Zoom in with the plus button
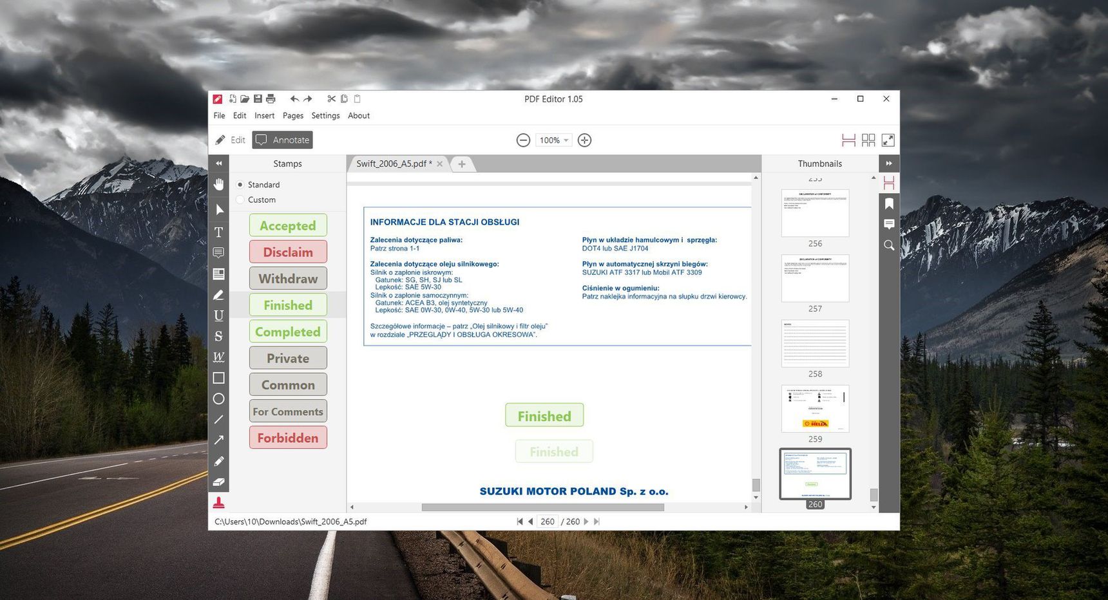Screen dimensions: 1108x600 pyautogui.click(x=584, y=140)
